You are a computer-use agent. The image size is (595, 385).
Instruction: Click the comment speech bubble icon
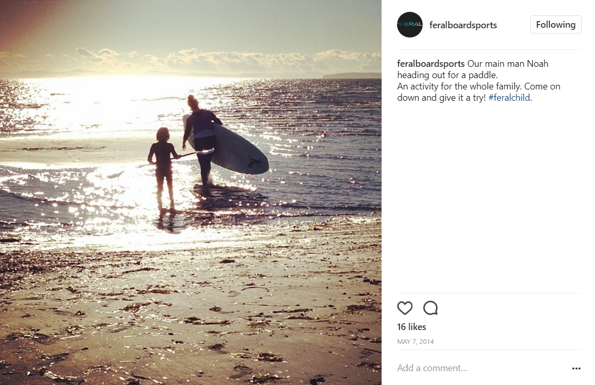(x=430, y=308)
